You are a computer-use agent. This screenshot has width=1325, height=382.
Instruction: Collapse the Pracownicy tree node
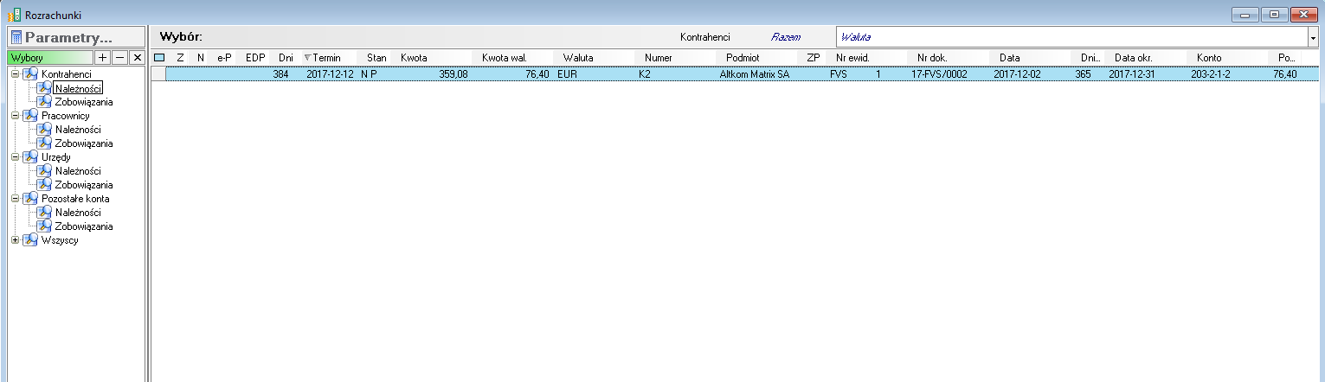click(15, 116)
